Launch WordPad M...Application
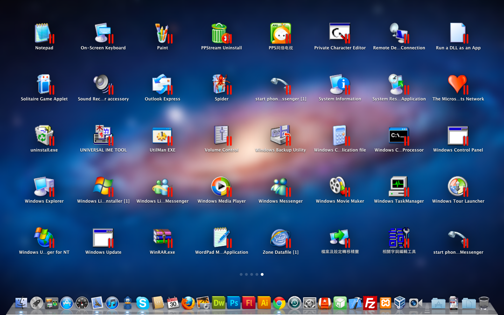Viewport: 504px width, 315px height. 221,238
